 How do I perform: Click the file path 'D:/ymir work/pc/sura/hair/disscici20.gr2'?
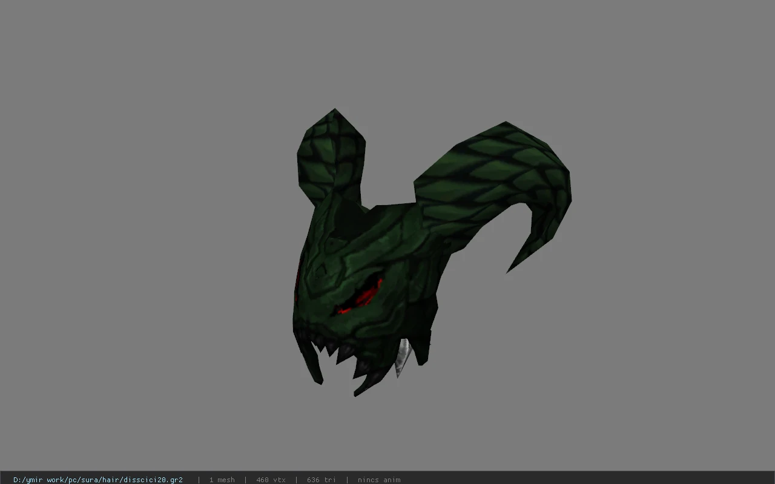(98, 480)
